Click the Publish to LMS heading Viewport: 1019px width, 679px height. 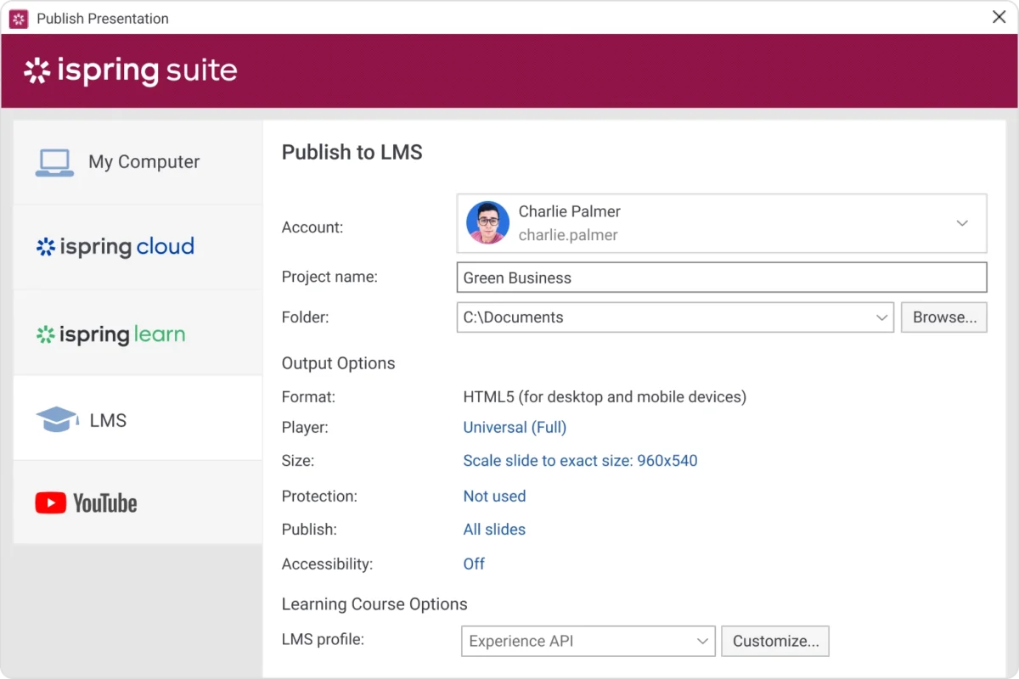(352, 152)
